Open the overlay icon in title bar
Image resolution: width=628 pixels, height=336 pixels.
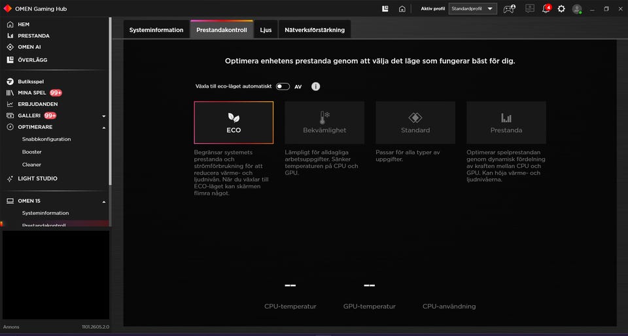point(385,8)
